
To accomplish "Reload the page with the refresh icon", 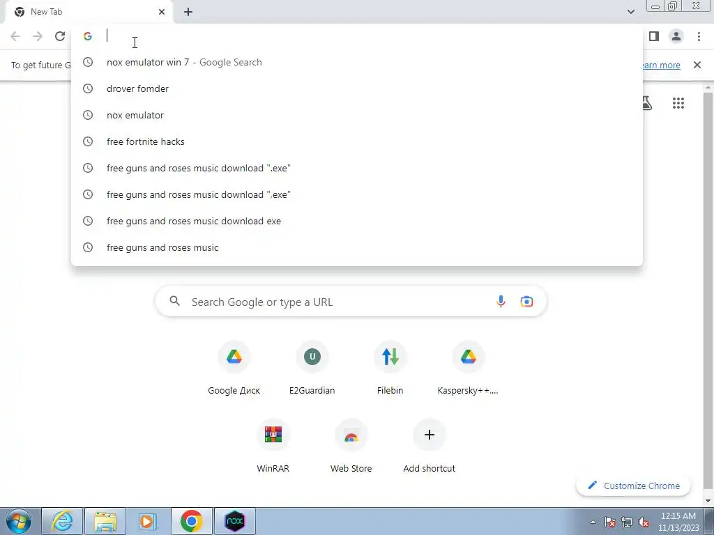I will click(60, 36).
